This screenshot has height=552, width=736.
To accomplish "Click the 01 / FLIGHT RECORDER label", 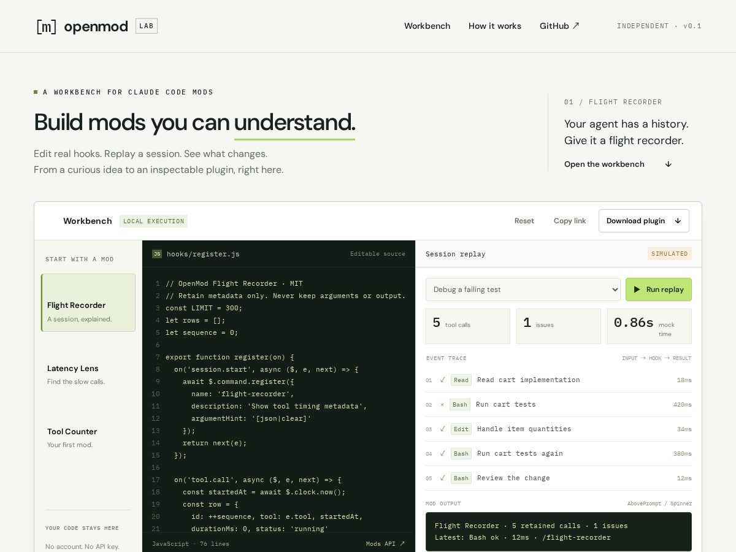I will (x=613, y=102).
